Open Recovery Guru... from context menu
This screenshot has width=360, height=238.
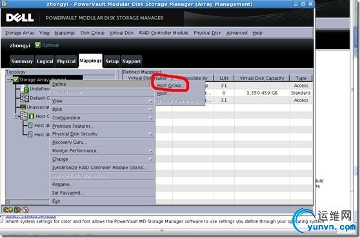[x=103, y=143]
